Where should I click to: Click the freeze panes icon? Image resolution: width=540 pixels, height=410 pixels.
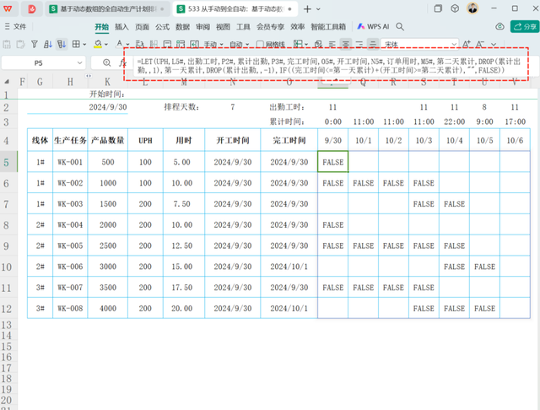(x=167, y=44)
